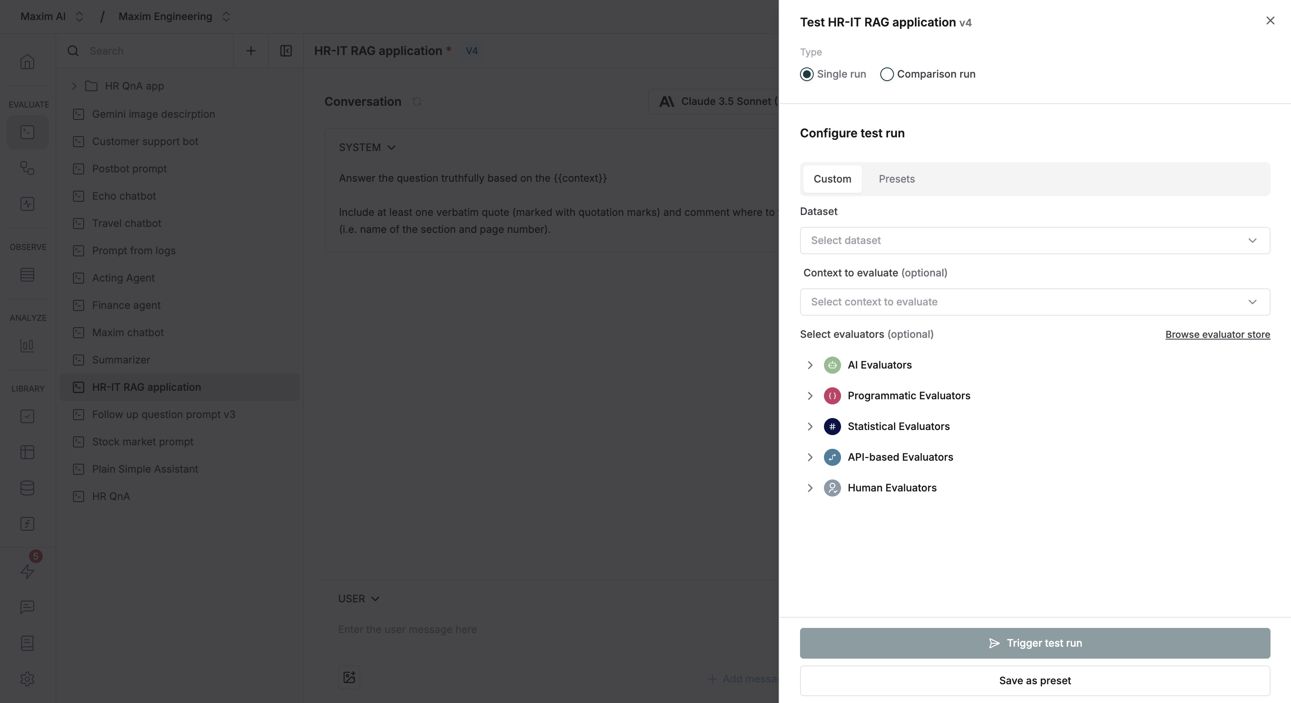Image resolution: width=1291 pixels, height=703 pixels.
Task: Select Claude 3.5 Sonnet model button
Action: (718, 102)
